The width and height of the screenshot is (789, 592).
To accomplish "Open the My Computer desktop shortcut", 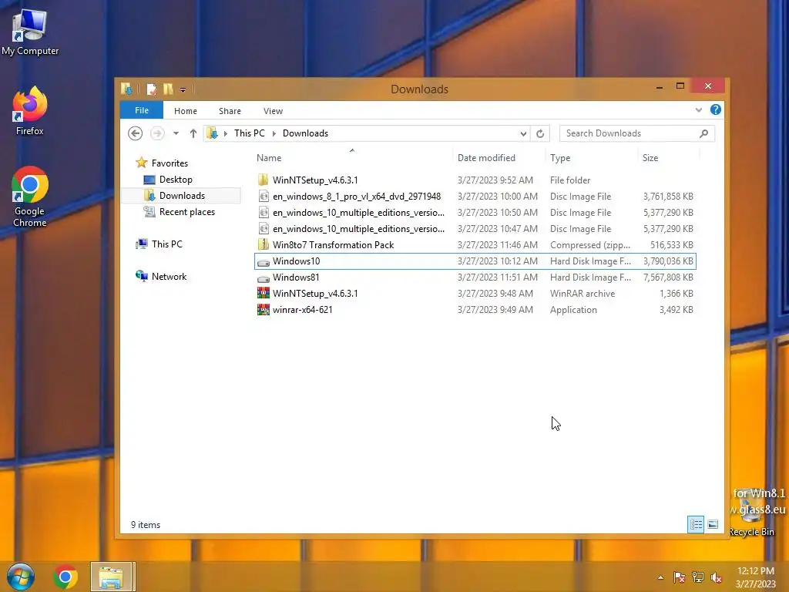I will pyautogui.click(x=30, y=32).
